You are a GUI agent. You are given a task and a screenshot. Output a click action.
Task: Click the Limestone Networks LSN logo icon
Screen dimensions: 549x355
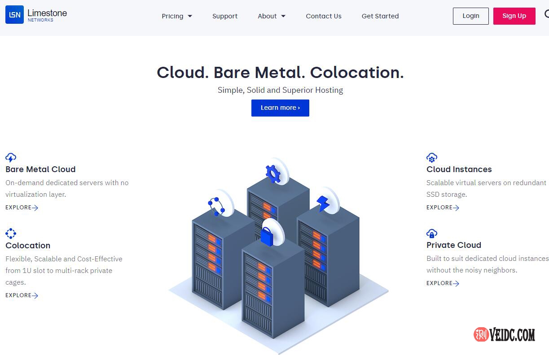coord(14,15)
